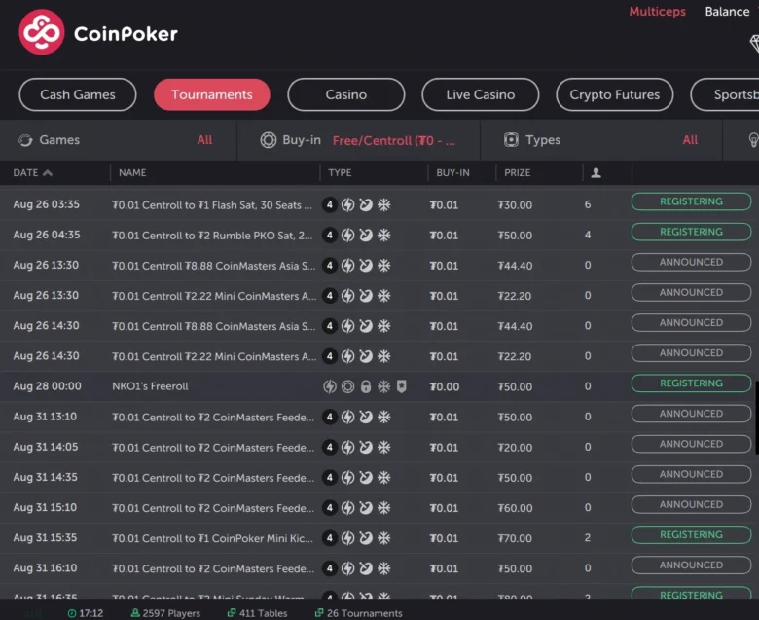This screenshot has height=620, width=759.
Task: Click the ₮20.00 prize cell
Action: 515,448
